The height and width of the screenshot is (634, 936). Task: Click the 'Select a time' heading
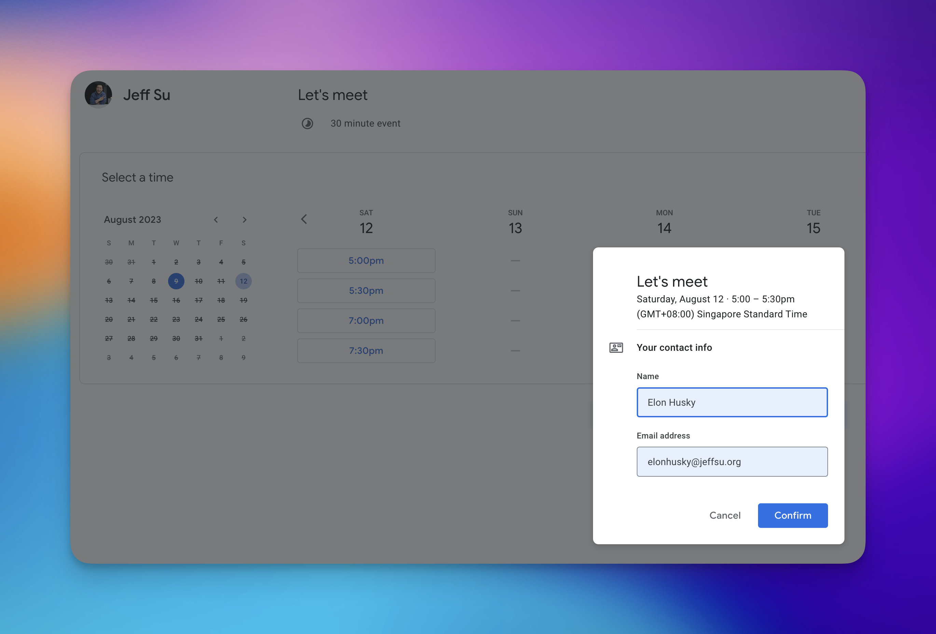[137, 177]
